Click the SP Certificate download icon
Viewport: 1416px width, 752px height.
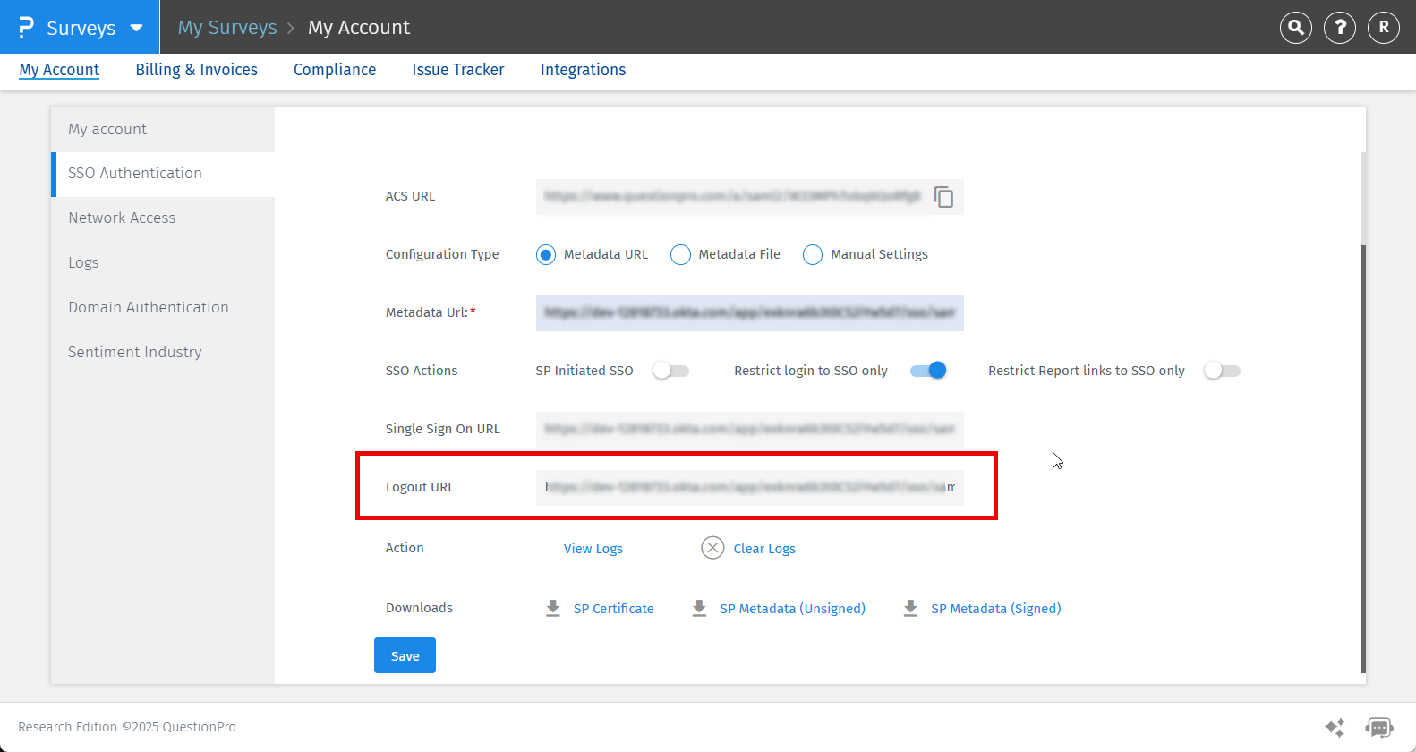click(x=553, y=609)
